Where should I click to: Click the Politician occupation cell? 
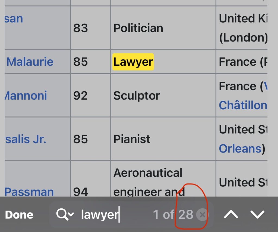coord(138,28)
